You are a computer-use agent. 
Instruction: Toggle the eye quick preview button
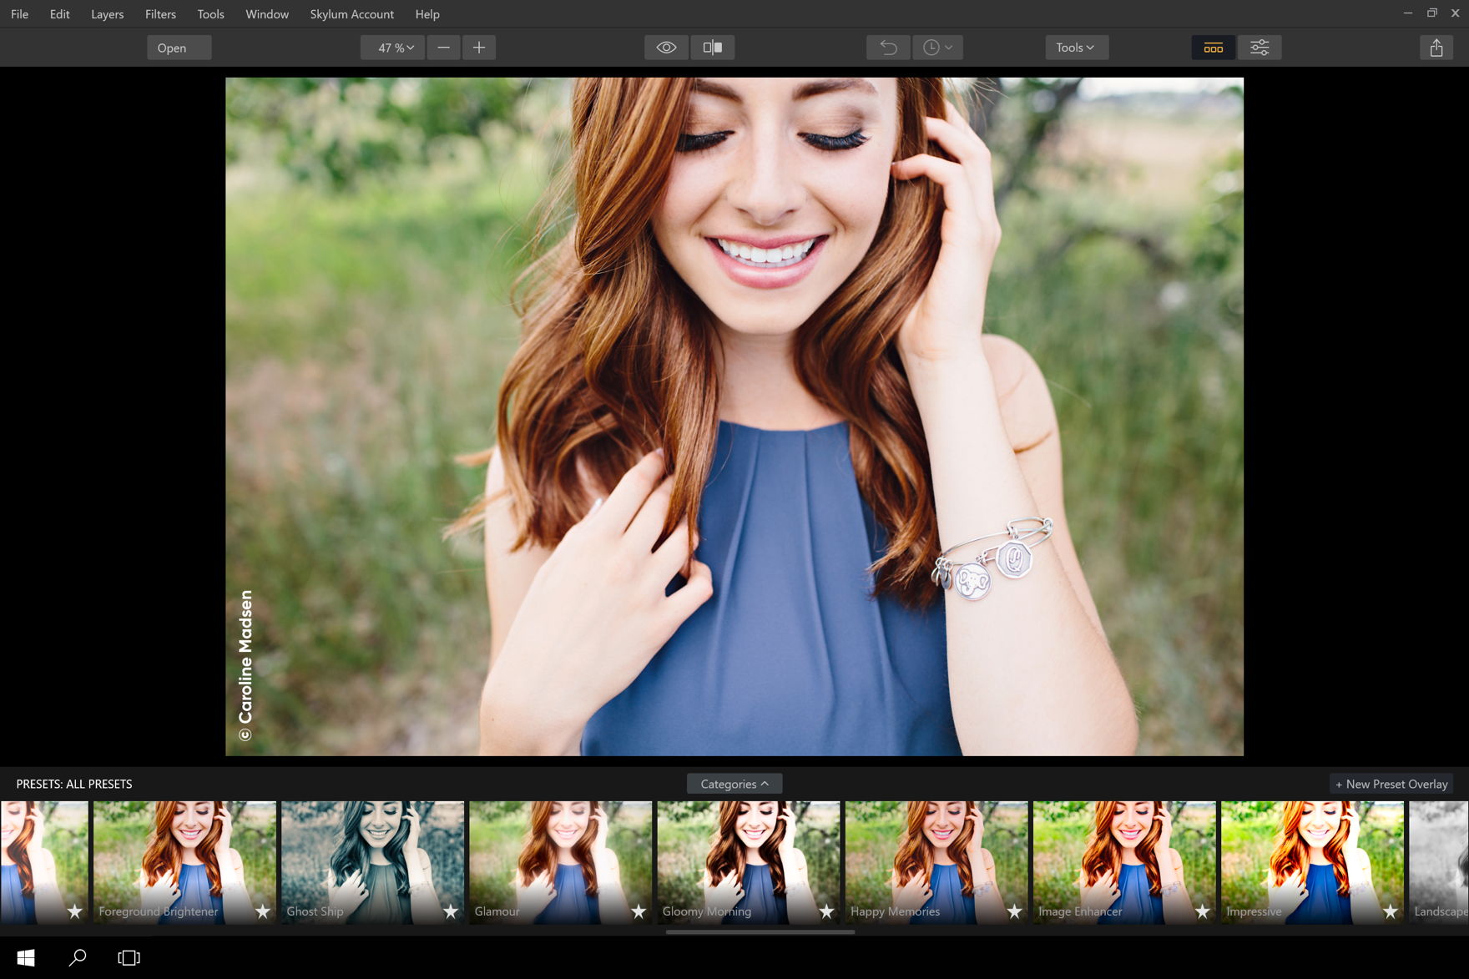[x=666, y=48]
